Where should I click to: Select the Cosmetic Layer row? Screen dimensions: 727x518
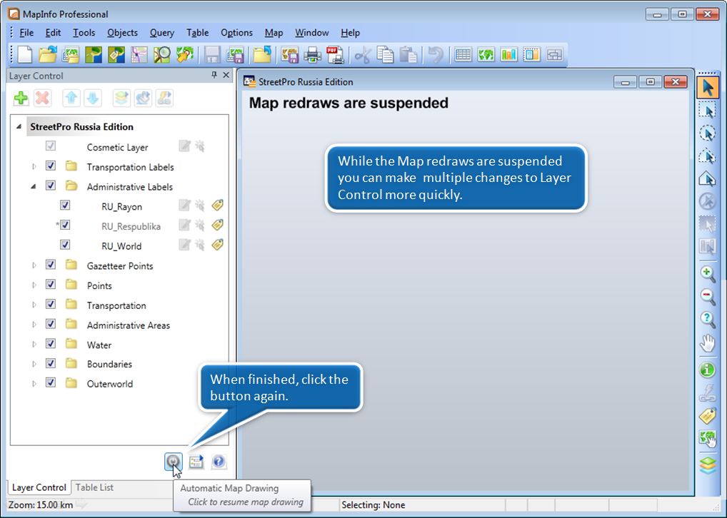(x=120, y=147)
